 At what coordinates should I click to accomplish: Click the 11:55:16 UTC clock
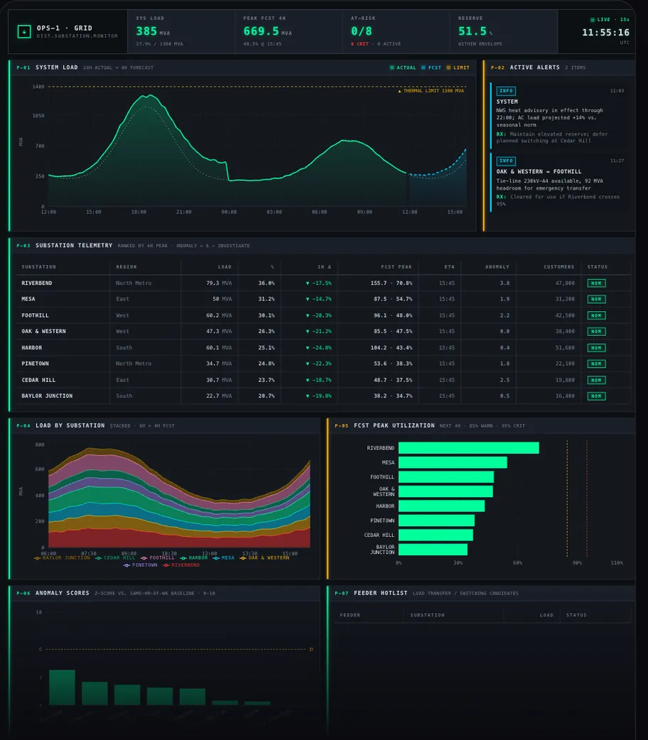click(x=605, y=33)
